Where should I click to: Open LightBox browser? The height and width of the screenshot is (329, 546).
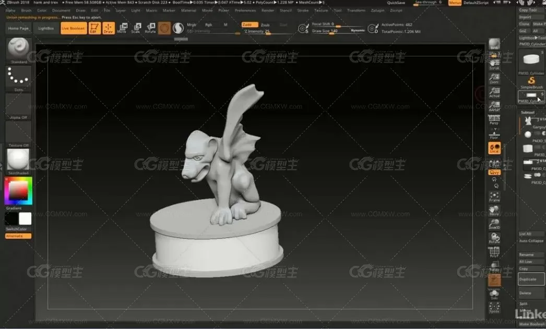[46, 28]
